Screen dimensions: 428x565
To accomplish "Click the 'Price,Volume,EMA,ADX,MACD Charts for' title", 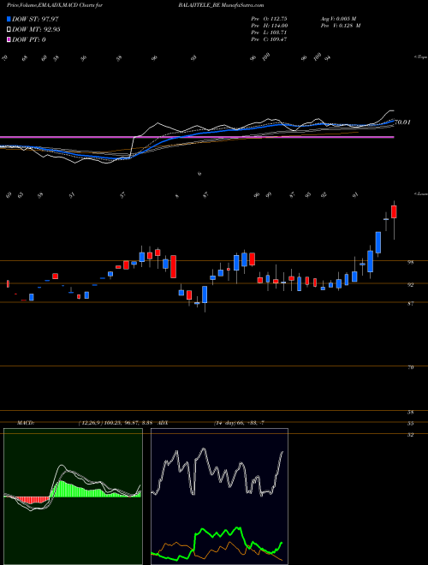I will tap(54, 5).
